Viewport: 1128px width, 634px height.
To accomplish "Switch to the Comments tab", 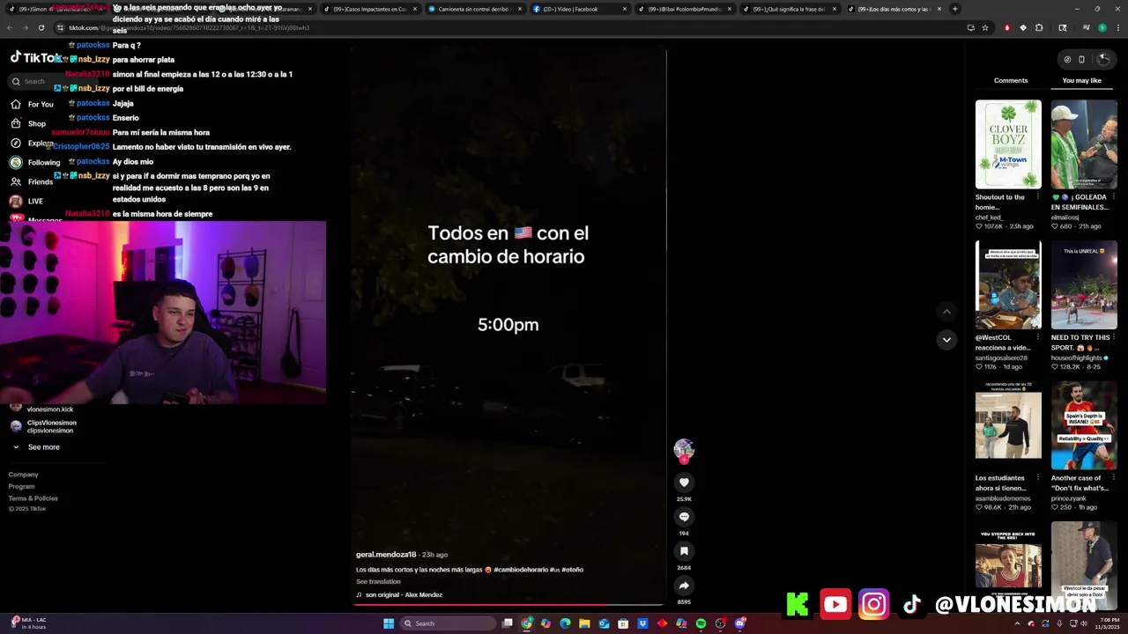I will tap(1011, 80).
